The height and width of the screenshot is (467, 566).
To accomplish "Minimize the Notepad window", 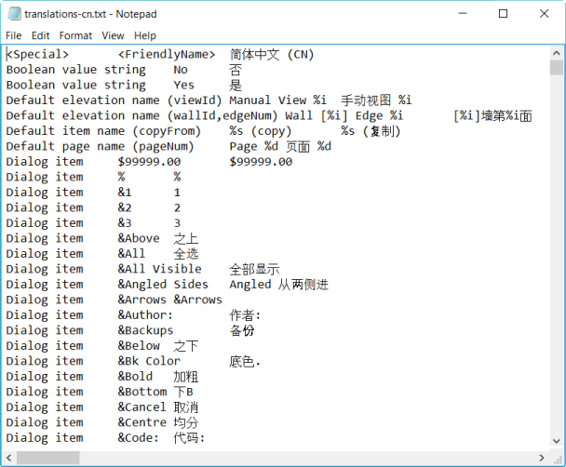I will point(463,14).
